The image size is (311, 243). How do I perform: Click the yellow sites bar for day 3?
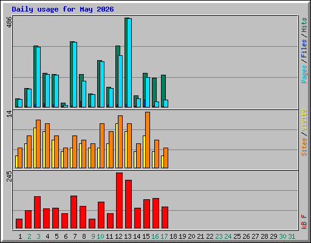pos(35,148)
